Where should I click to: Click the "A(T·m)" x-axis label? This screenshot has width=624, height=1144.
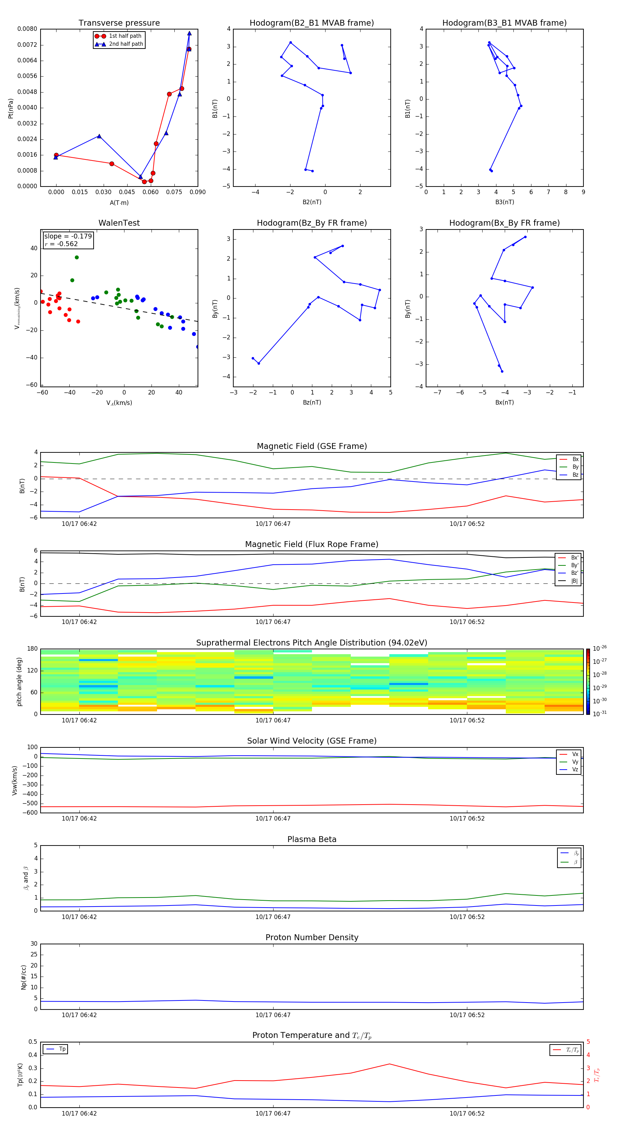(x=119, y=202)
